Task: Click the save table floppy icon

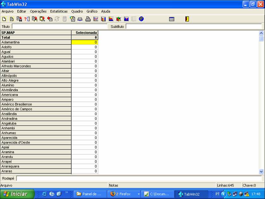Action: (19, 19)
